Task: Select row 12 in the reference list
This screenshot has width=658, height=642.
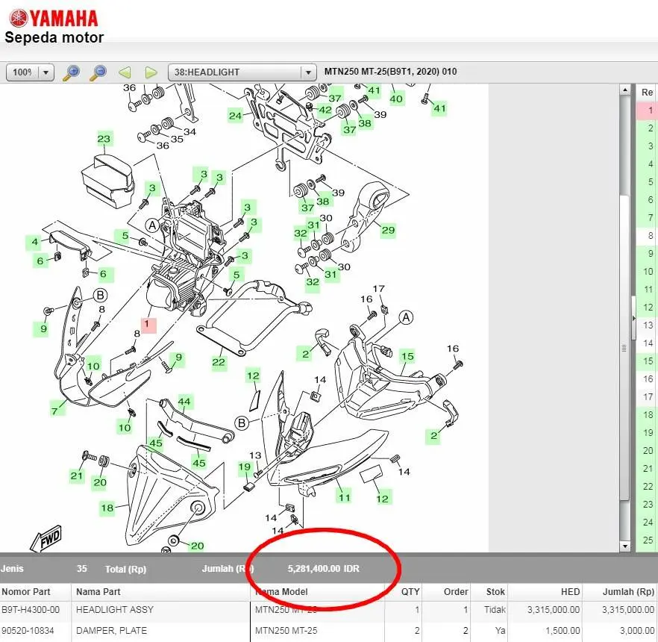Action: coord(647,308)
